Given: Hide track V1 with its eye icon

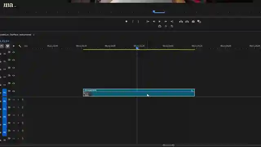Looking at the screenshot, I should point(13,91).
